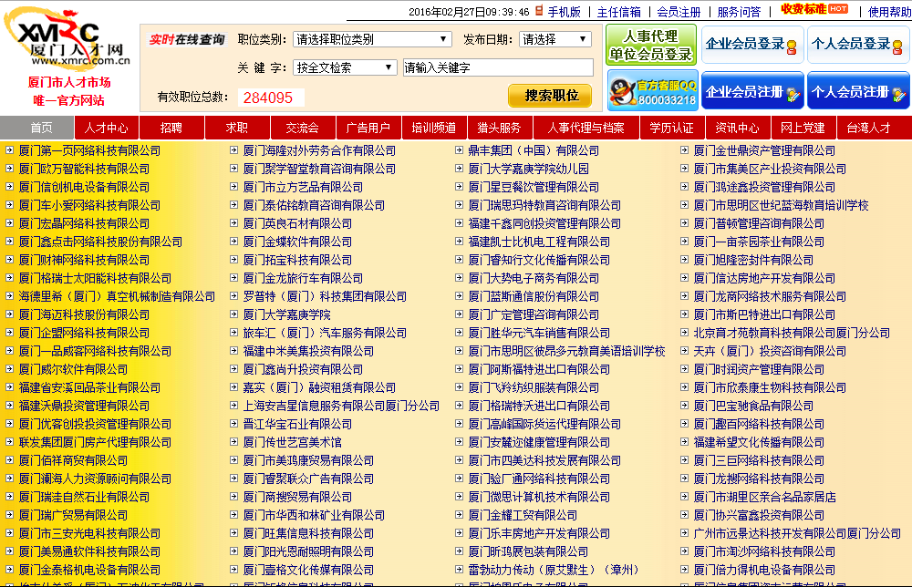Click the 搜索职位 search button
Image resolution: width=912 pixels, height=587 pixels.
click(x=550, y=96)
